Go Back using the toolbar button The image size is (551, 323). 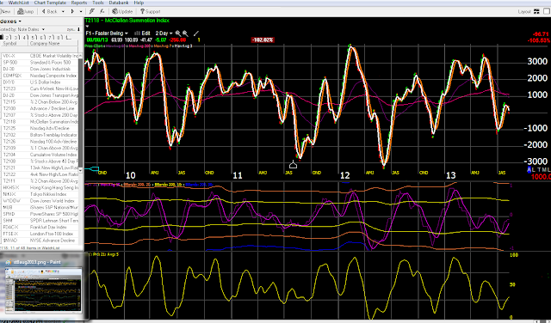(50, 11)
